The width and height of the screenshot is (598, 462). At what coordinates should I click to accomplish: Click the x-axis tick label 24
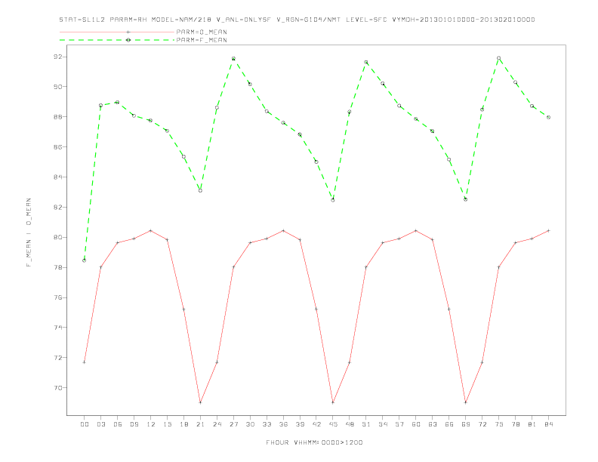(x=217, y=424)
